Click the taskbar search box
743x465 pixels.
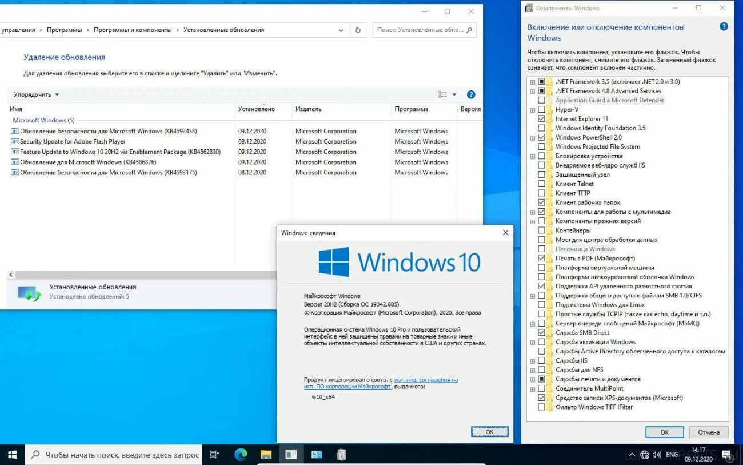coord(113,455)
